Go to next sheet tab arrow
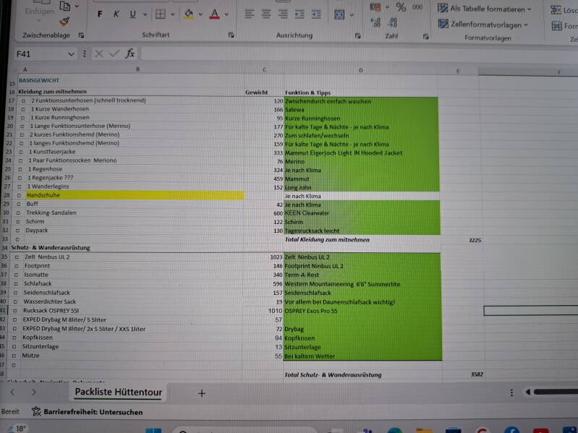The height and width of the screenshot is (433, 578). (x=33, y=392)
